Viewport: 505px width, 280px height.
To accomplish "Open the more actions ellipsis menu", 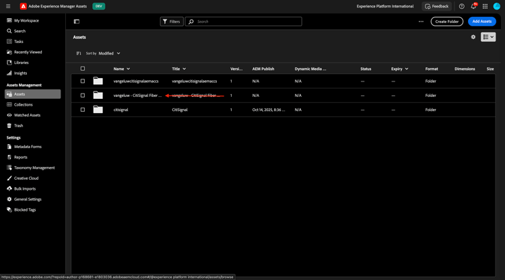I will 421,22.
